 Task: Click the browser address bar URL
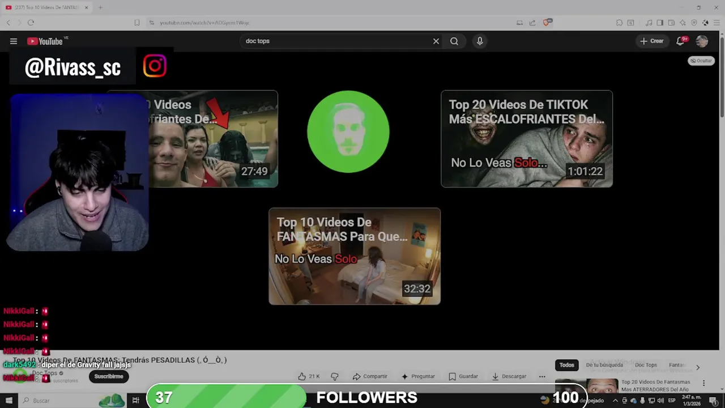(x=204, y=23)
